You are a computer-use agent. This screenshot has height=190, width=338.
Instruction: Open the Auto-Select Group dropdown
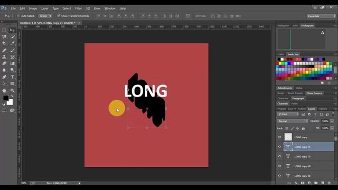pos(45,16)
